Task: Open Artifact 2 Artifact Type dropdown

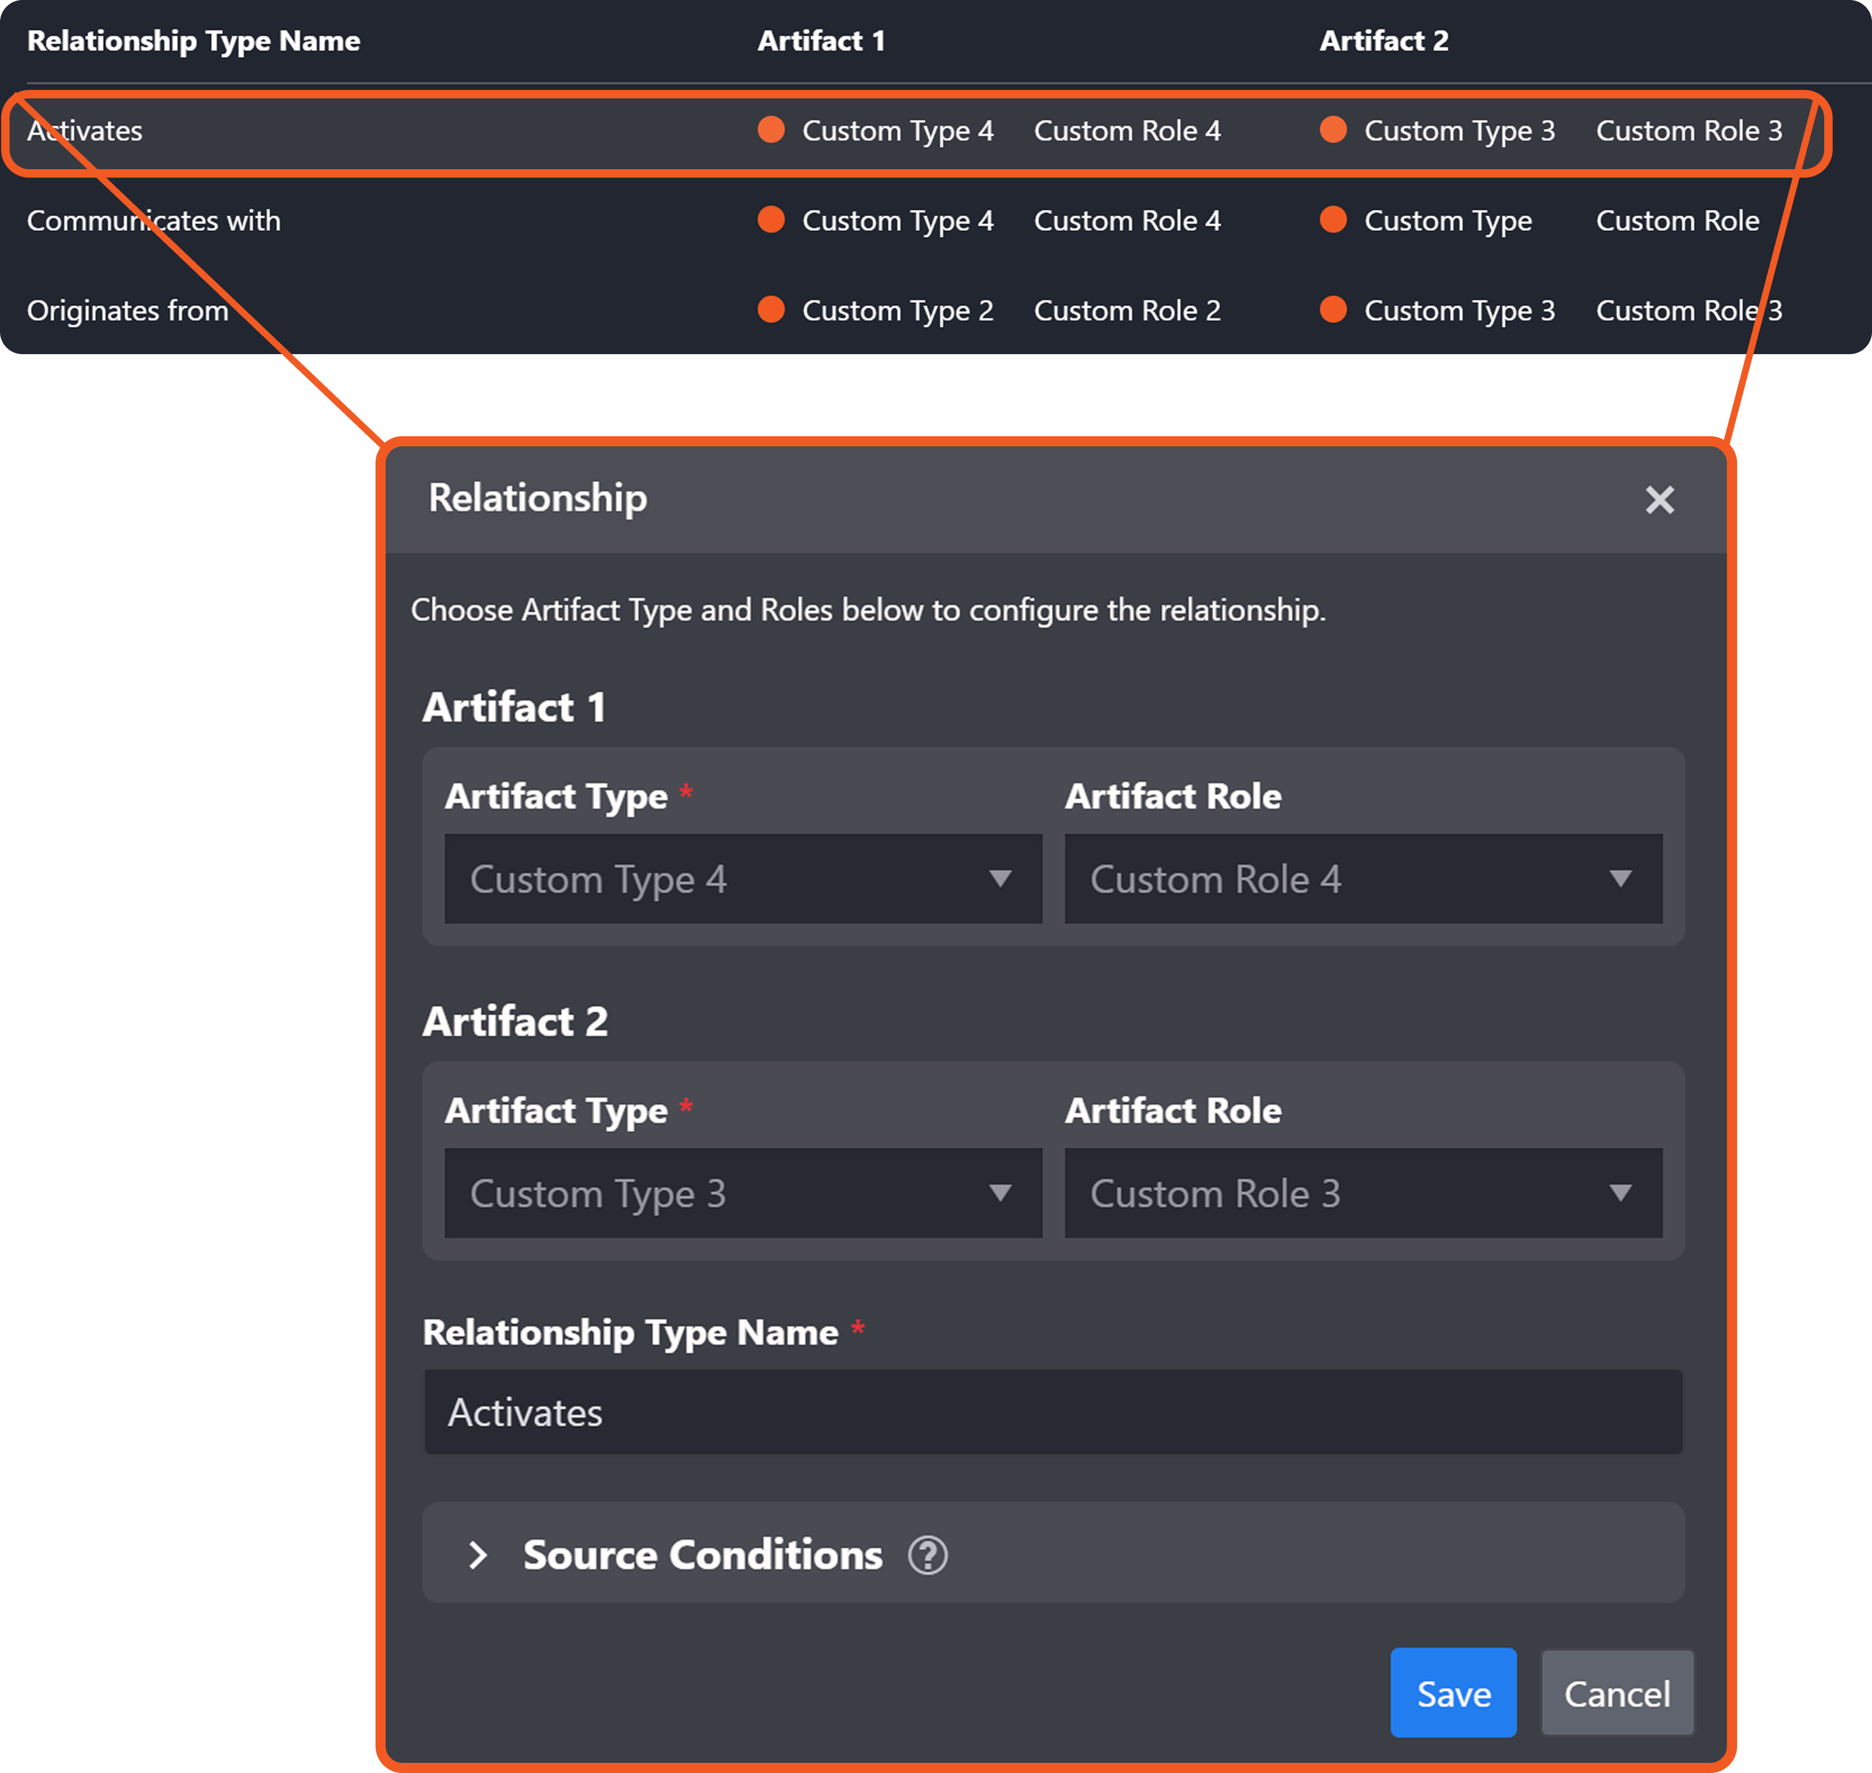Action: [743, 1193]
